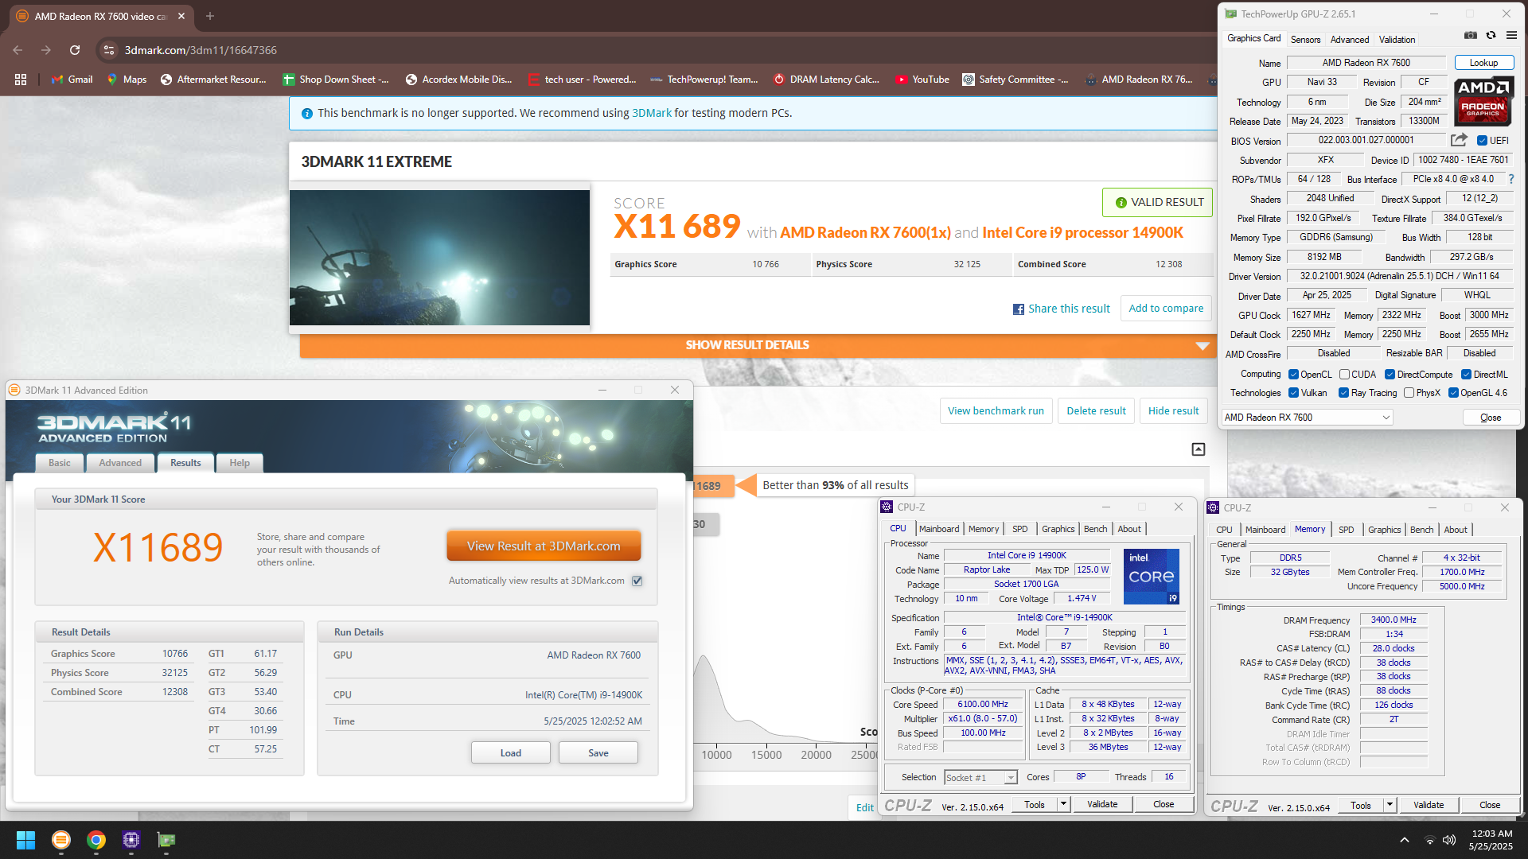This screenshot has height=859, width=1528.
Task: Open Tools dropdown arrow in Memory tab window
Action: coord(1390,806)
